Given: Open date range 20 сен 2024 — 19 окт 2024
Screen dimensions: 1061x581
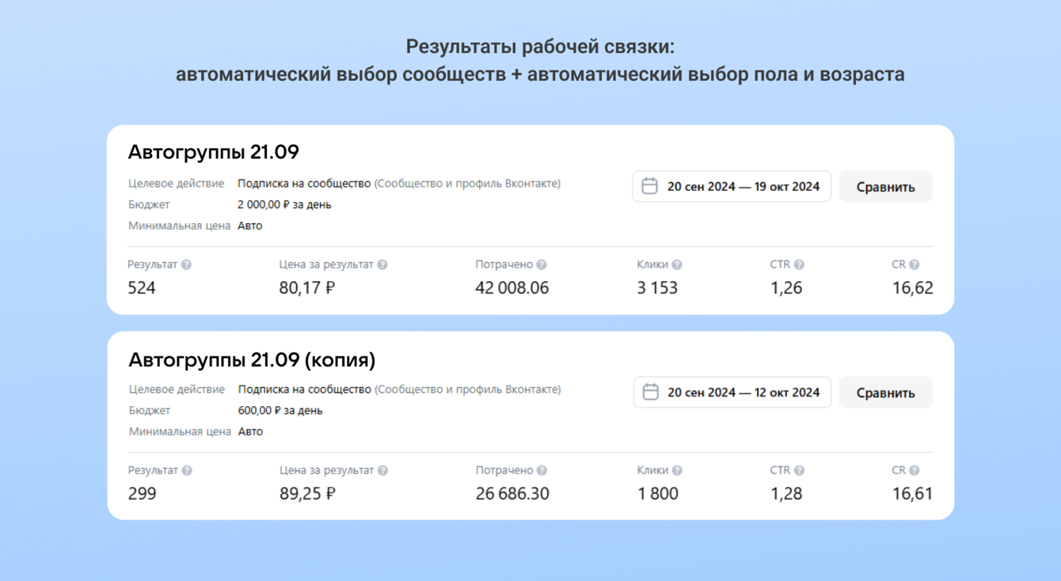Looking at the screenshot, I should tap(743, 187).
